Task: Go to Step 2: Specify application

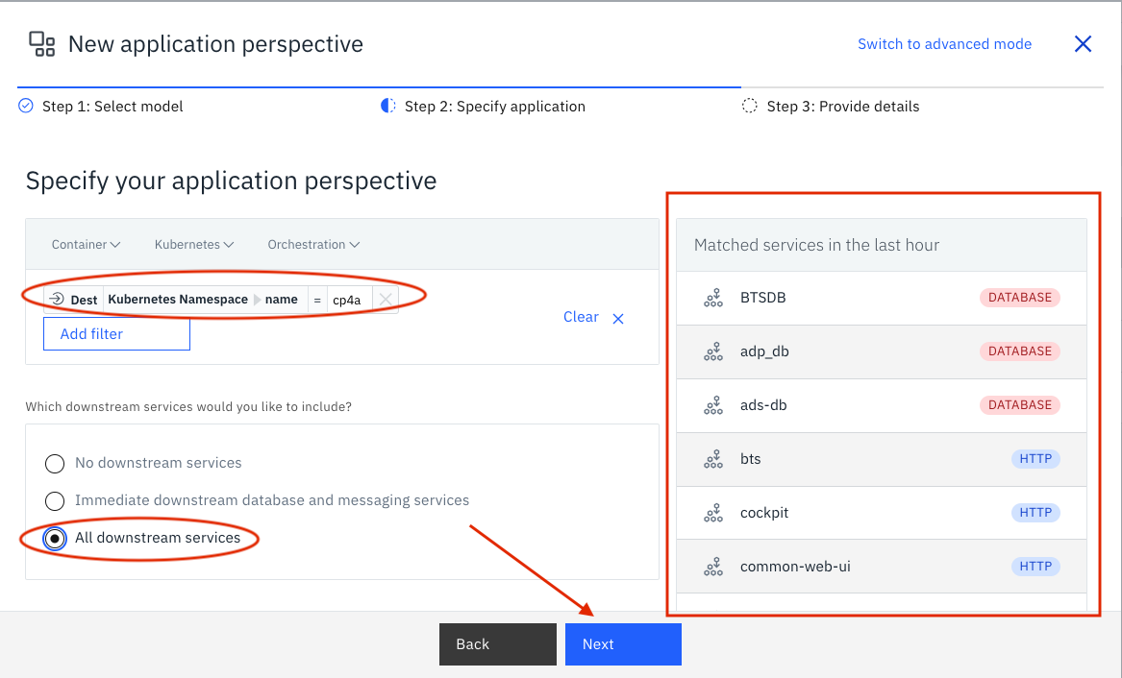Action: [x=494, y=107]
